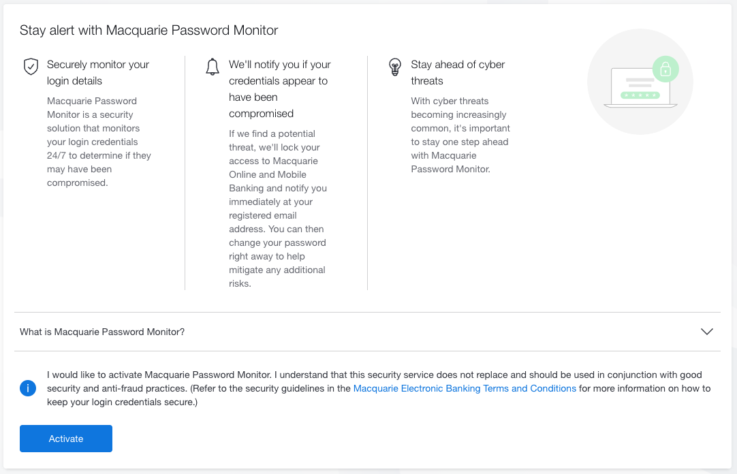The image size is (737, 474).
Task: Click the green padlock badge icon
Action: point(665,69)
